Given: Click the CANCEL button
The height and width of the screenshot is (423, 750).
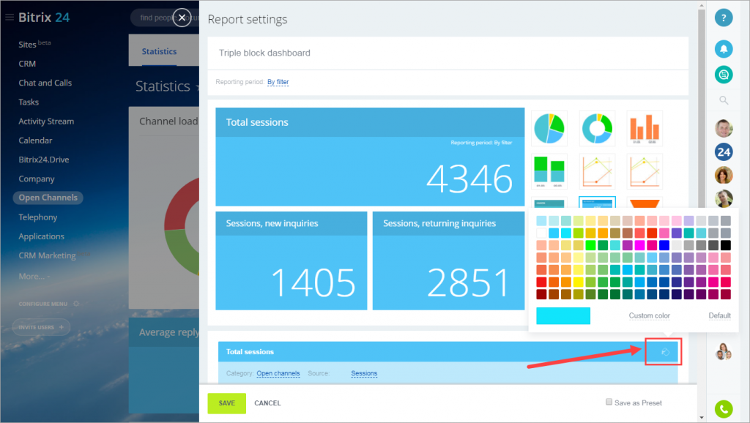Looking at the screenshot, I should point(267,403).
